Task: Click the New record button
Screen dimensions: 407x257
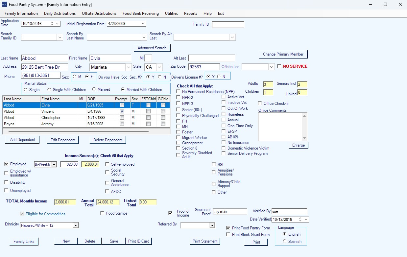Action: [x=66, y=241]
